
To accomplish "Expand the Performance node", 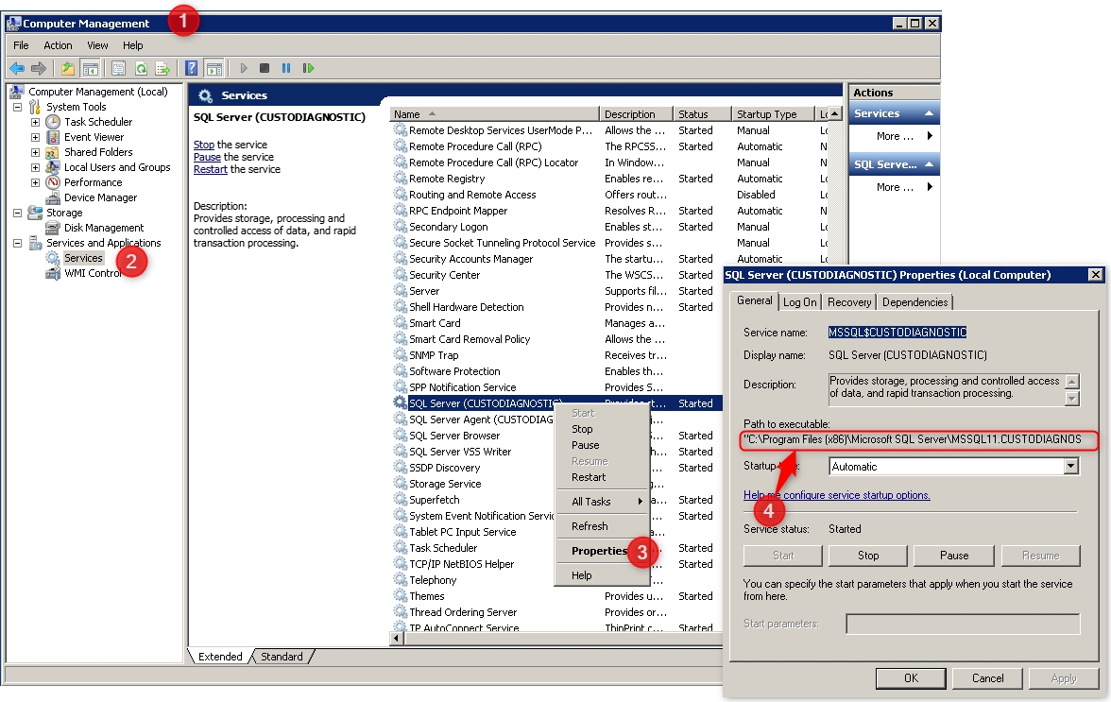I will (36, 182).
